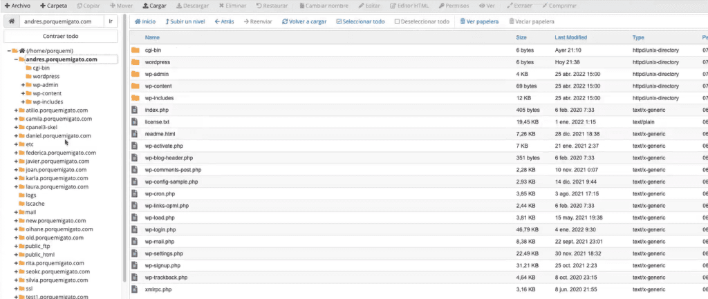Click the home icon beside path field
The height and width of the screenshot is (299, 708).
click(12, 21)
